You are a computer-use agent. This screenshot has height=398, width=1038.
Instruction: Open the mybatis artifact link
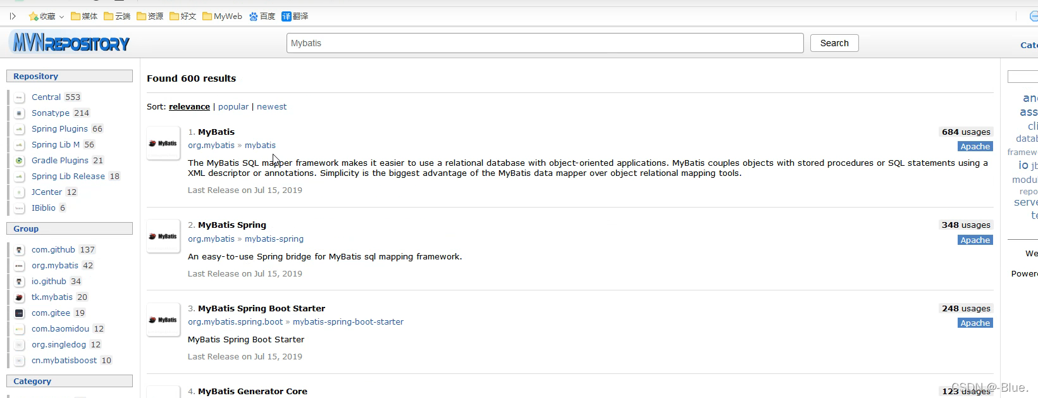260,146
